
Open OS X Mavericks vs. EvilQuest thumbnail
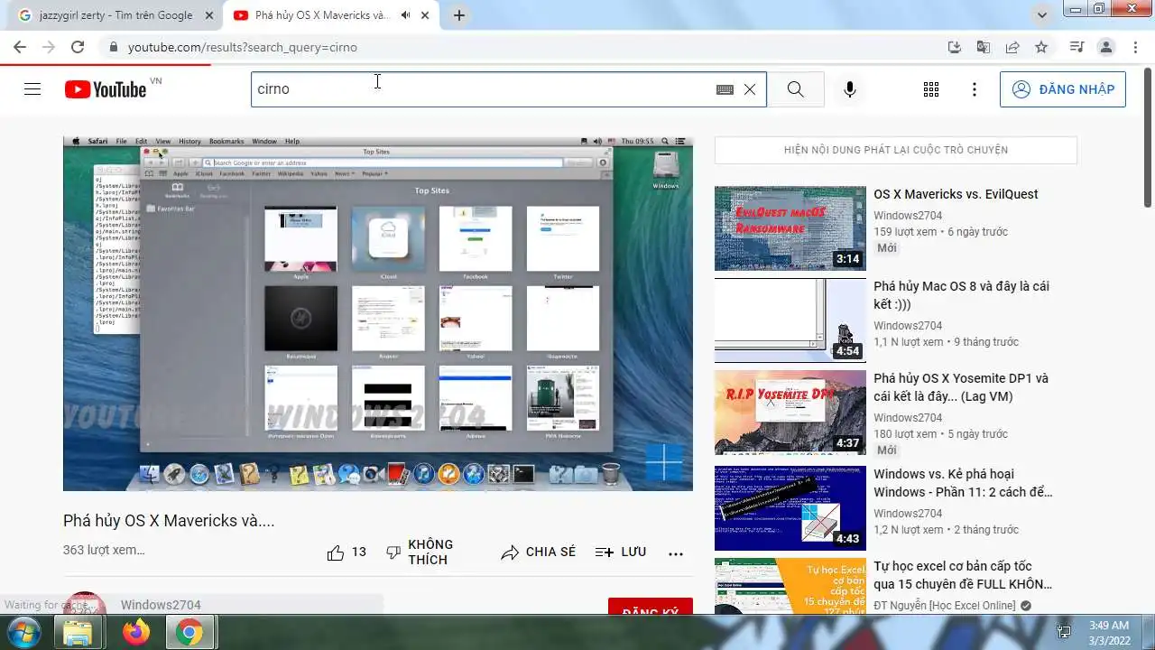[x=790, y=228]
